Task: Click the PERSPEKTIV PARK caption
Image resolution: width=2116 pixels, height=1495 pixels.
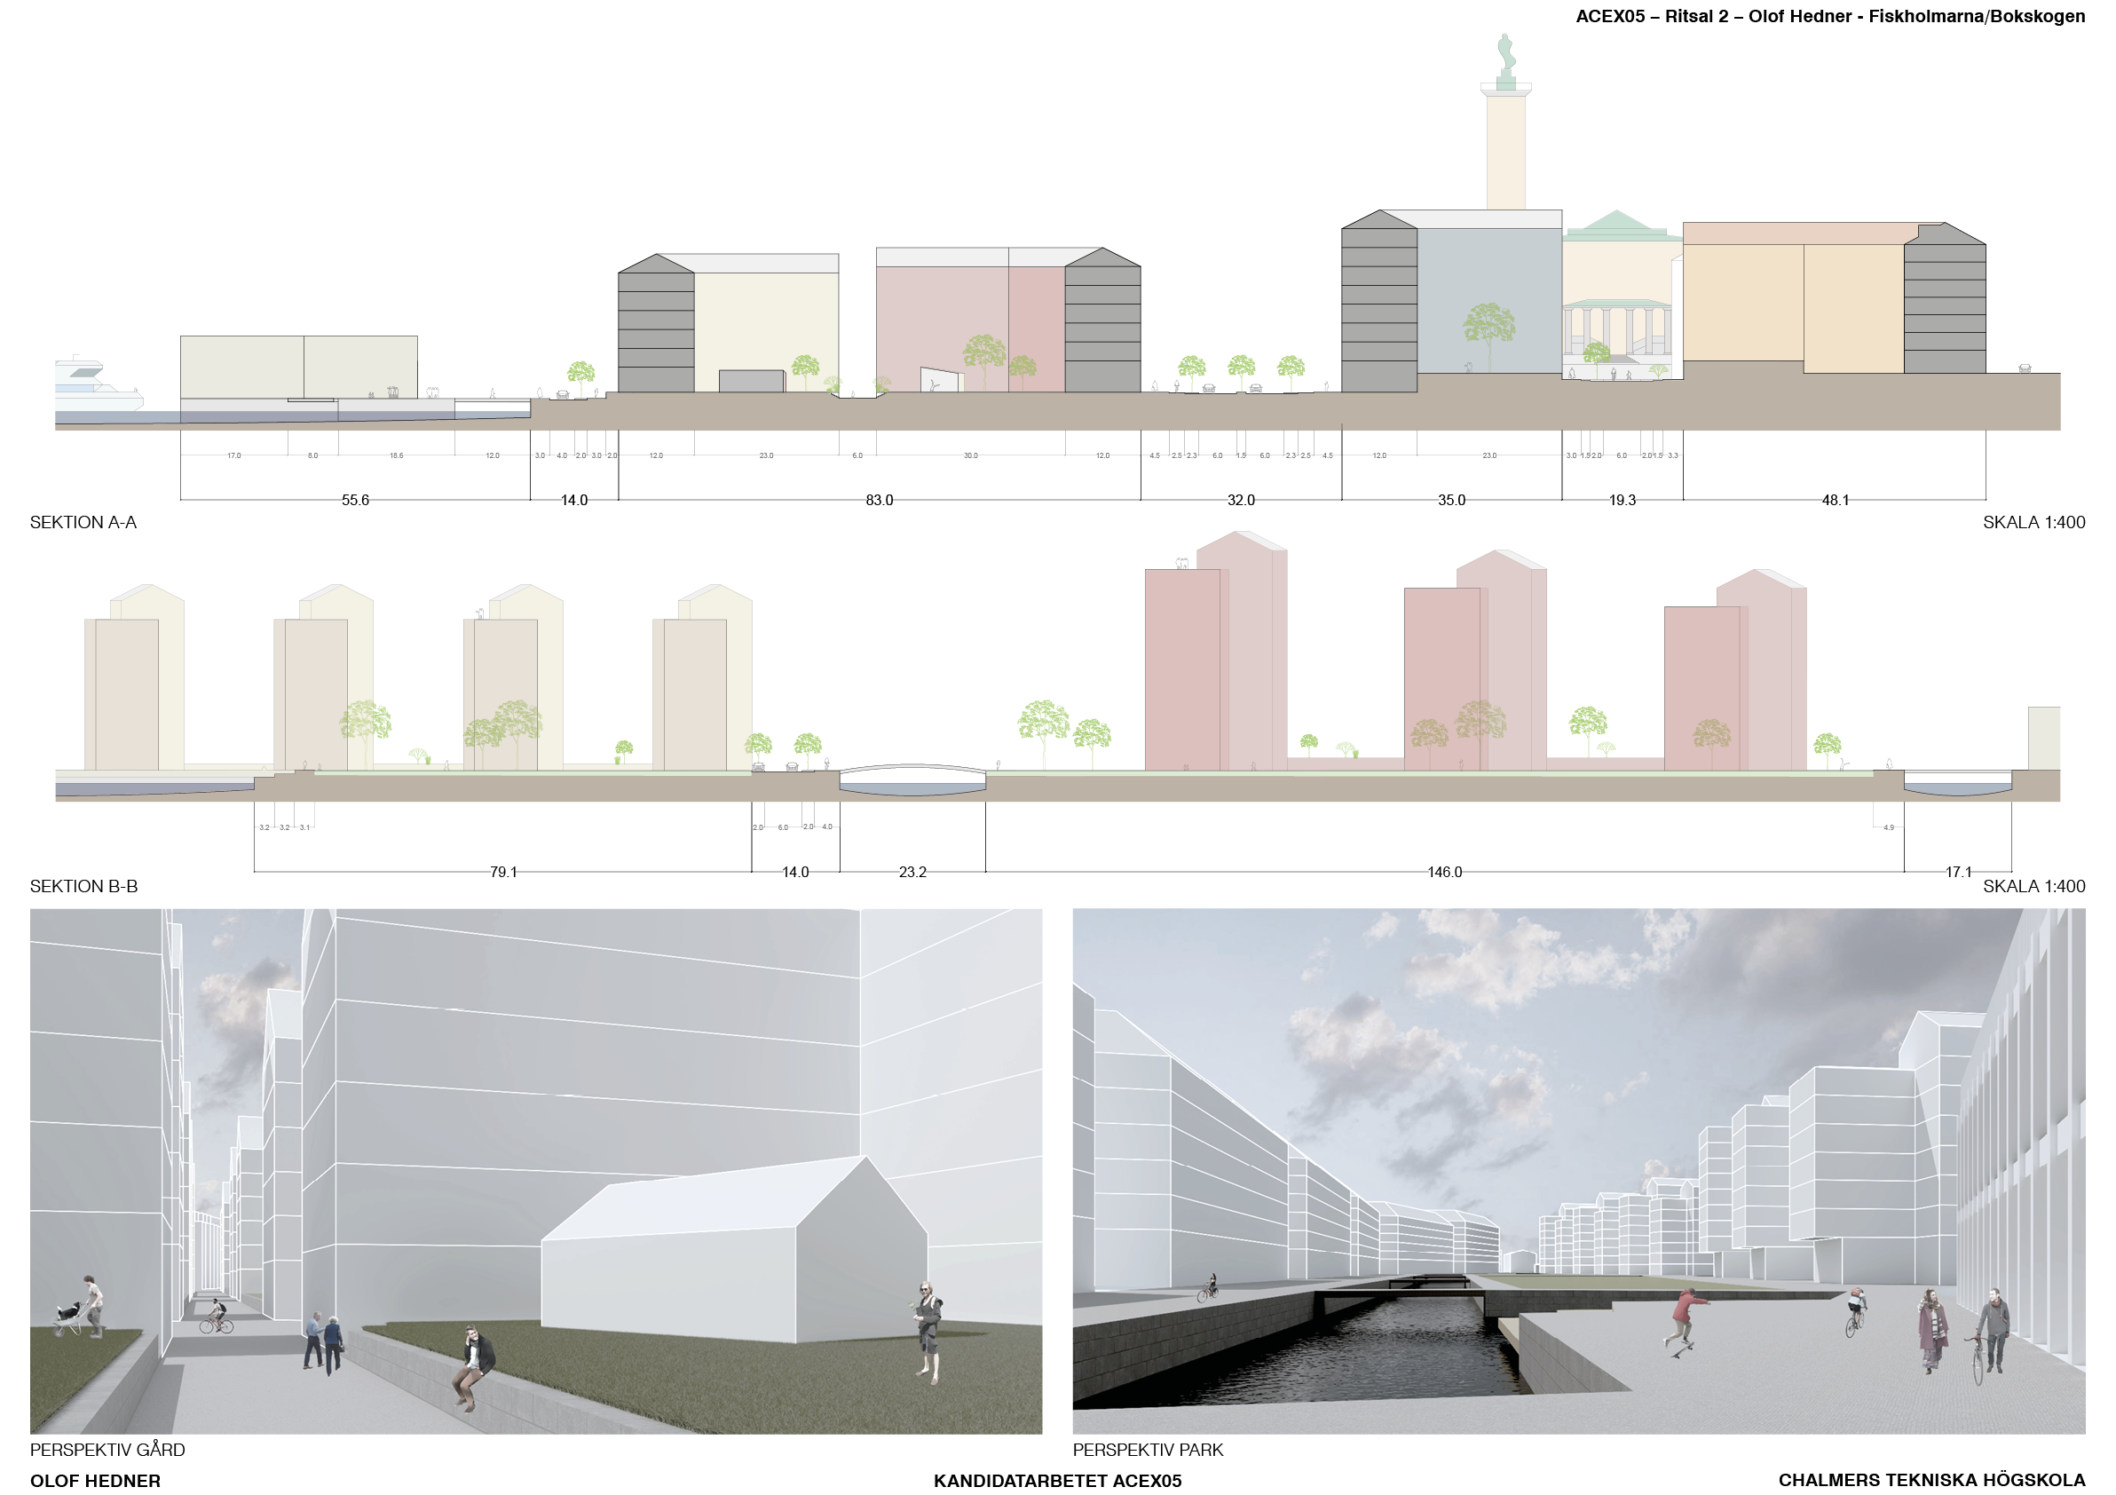Action: click(x=1148, y=1450)
